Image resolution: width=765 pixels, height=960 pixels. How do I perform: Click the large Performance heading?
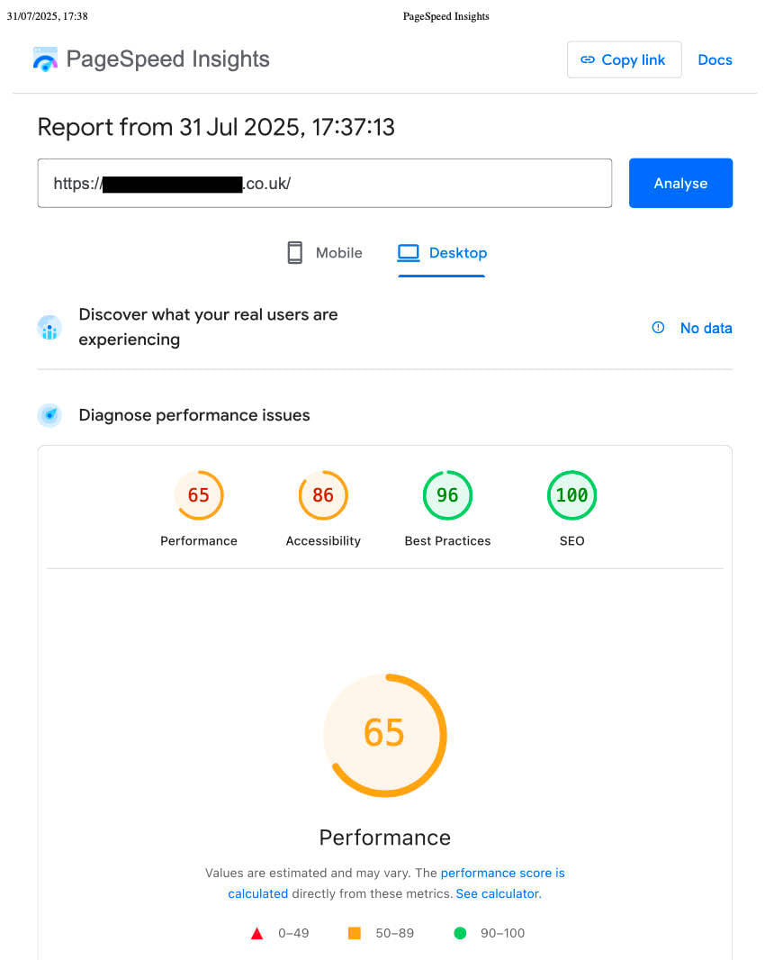pos(385,838)
